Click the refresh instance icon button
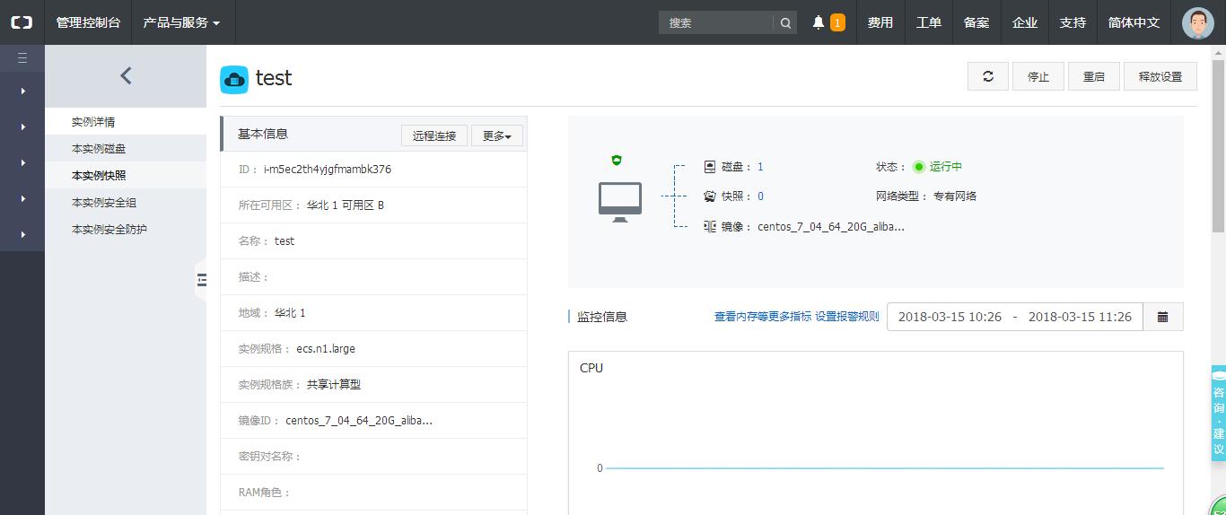Viewport: 1226px width, 515px height. [988, 76]
